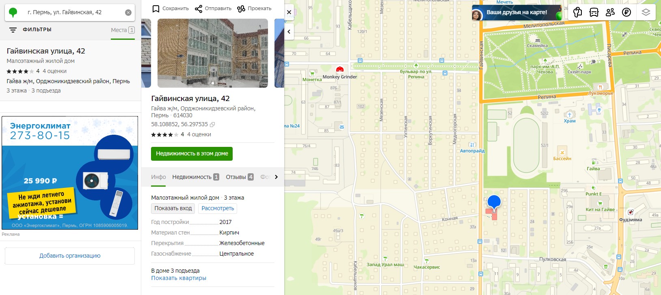Copy coordinates with the copy icon
661x295 pixels.
(212, 125)
